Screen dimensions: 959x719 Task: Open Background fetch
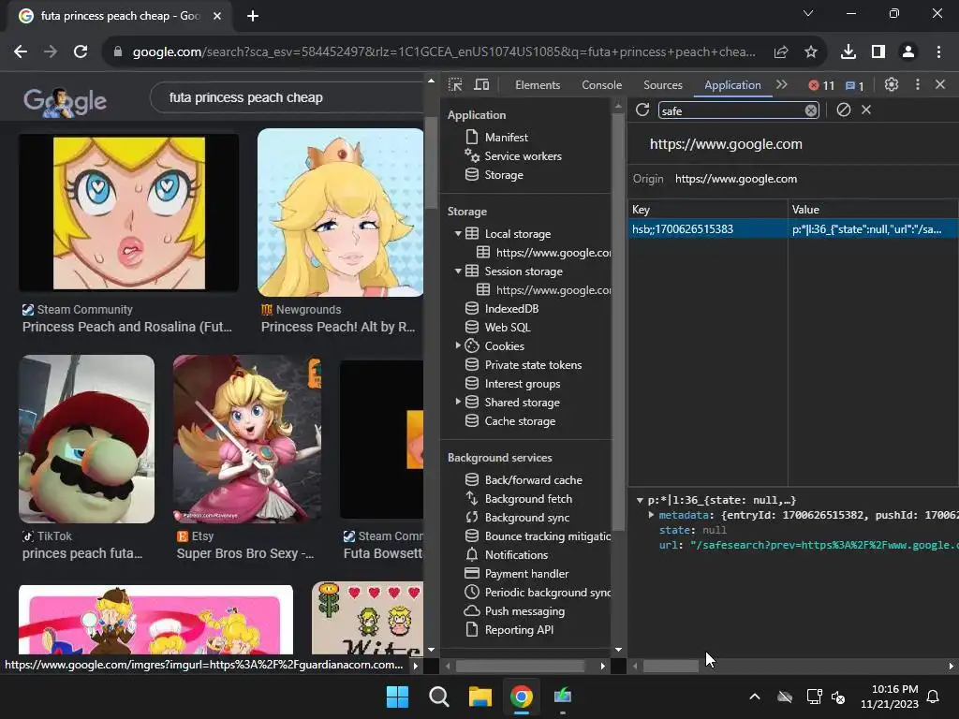[528, 499]
